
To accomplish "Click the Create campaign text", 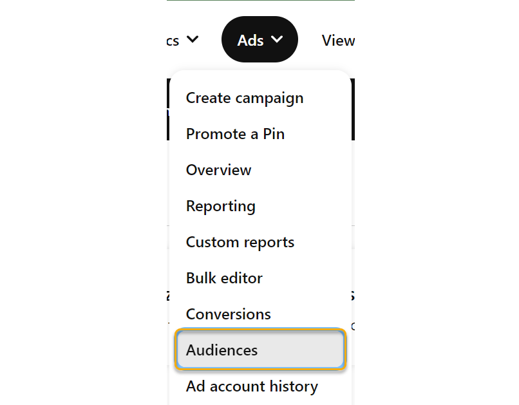I will [x=245, y=98].
